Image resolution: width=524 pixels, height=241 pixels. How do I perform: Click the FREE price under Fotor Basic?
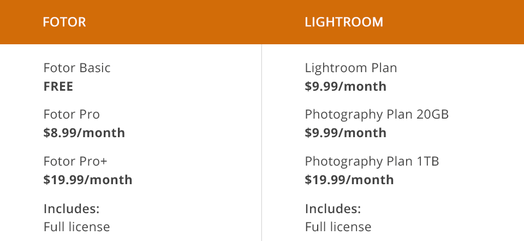[58, 86]
